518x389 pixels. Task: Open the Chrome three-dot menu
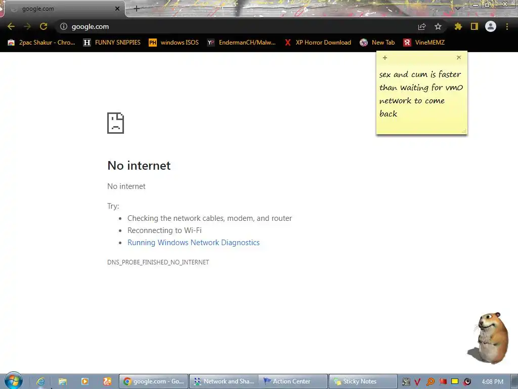tap(507, 26)
